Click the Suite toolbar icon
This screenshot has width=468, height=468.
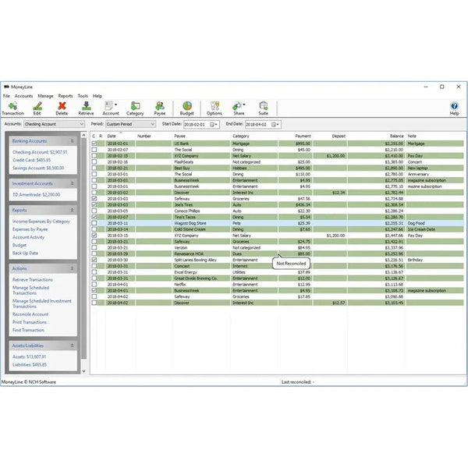click(264, 108)
